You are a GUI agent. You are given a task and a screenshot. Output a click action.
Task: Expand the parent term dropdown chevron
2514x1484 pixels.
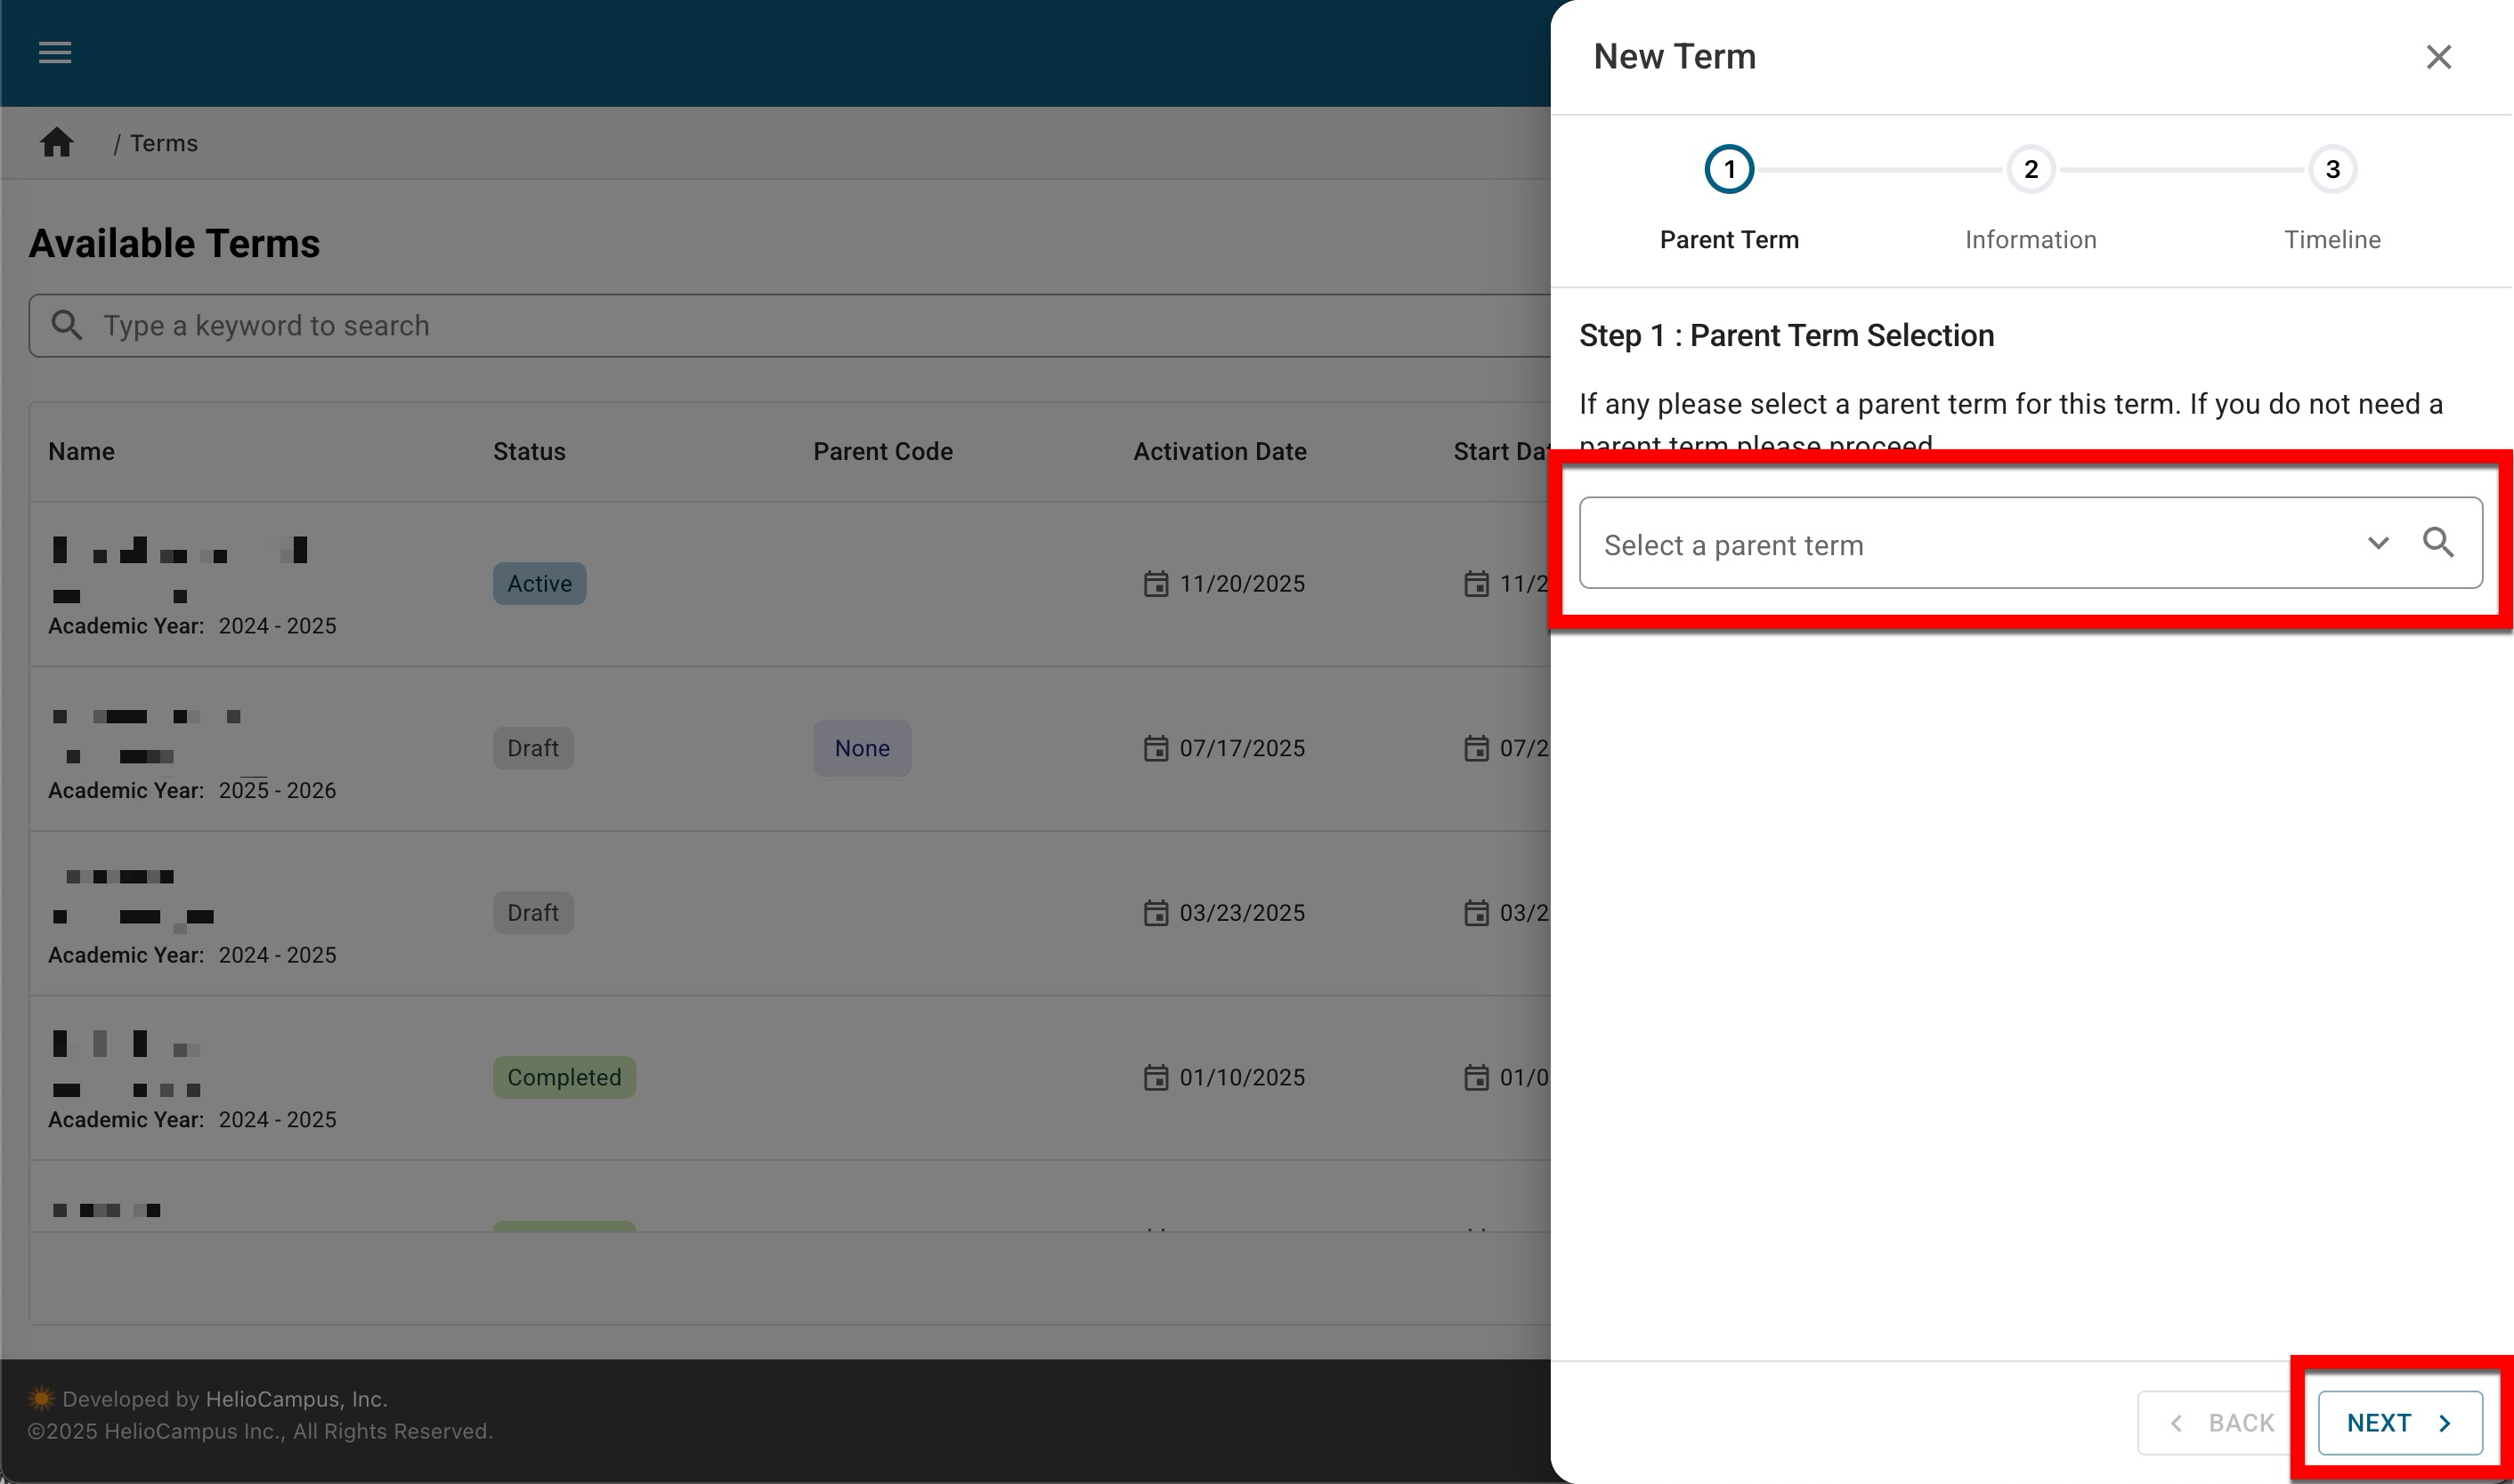coord(2378,543)
